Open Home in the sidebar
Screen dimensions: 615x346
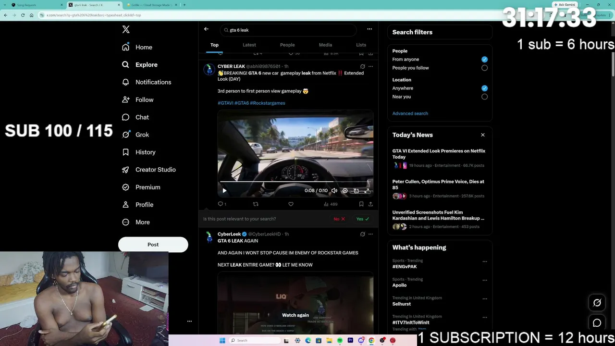point(137,47)
